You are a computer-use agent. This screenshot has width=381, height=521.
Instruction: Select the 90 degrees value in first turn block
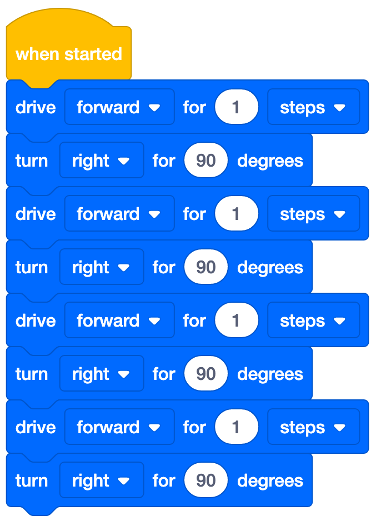coord(205,160)
